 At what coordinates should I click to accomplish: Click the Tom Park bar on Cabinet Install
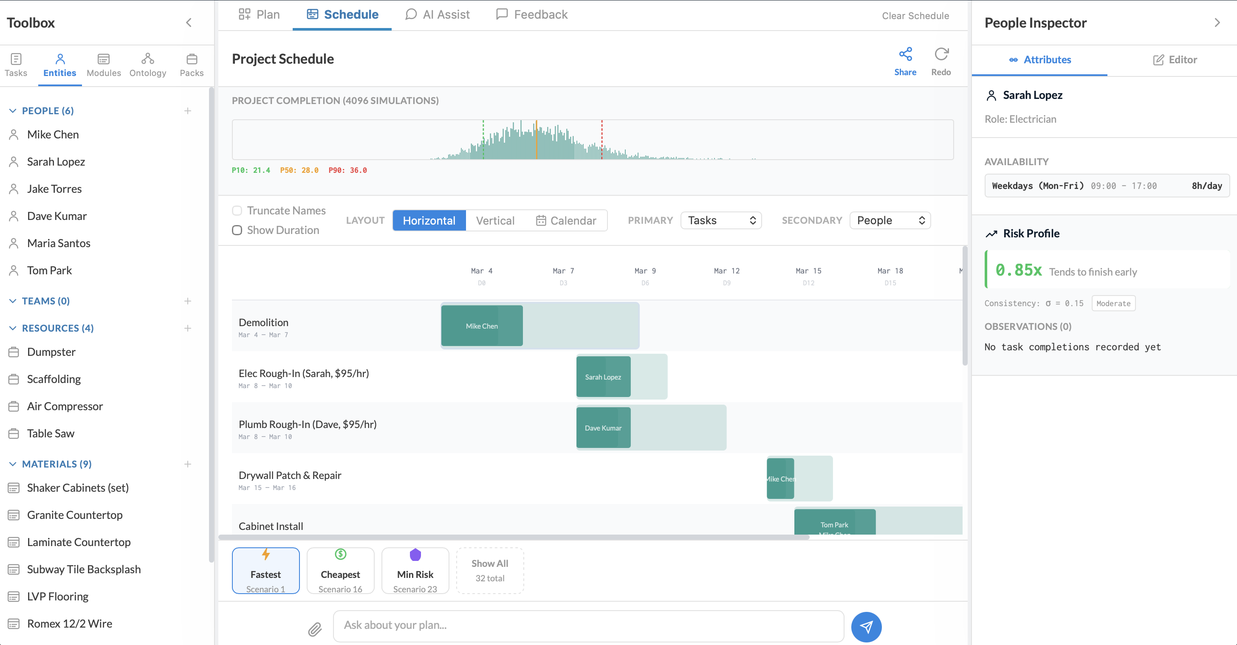click(835, 523)
